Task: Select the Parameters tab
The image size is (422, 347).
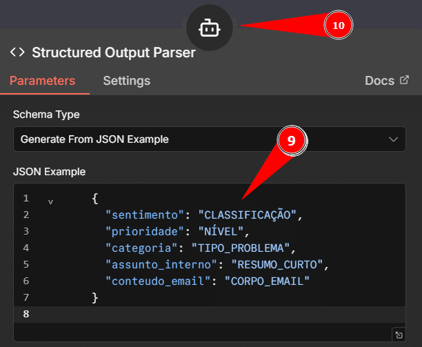Action: 43,81
